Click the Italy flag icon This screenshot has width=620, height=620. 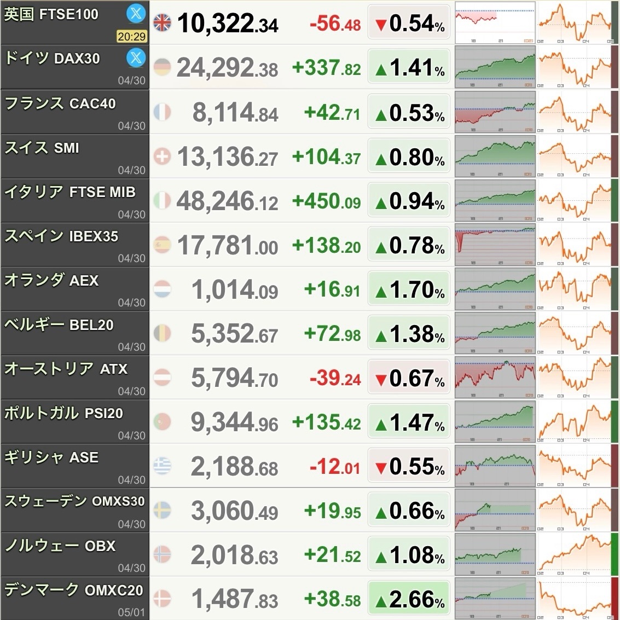coord(162,200)
